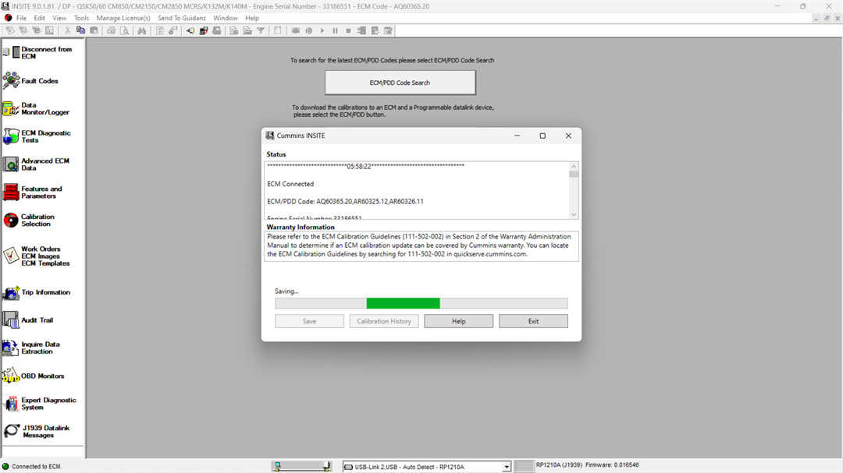Open the Audit Trail section
The width and height of the screenshot is (843, 473).
click(x=35, y=320)
